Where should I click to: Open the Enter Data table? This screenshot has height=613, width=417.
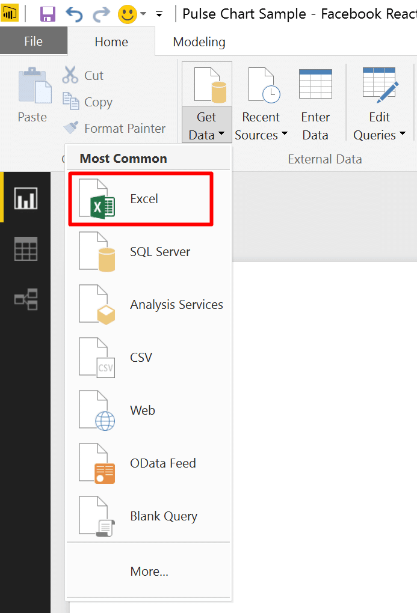(315, 103)
